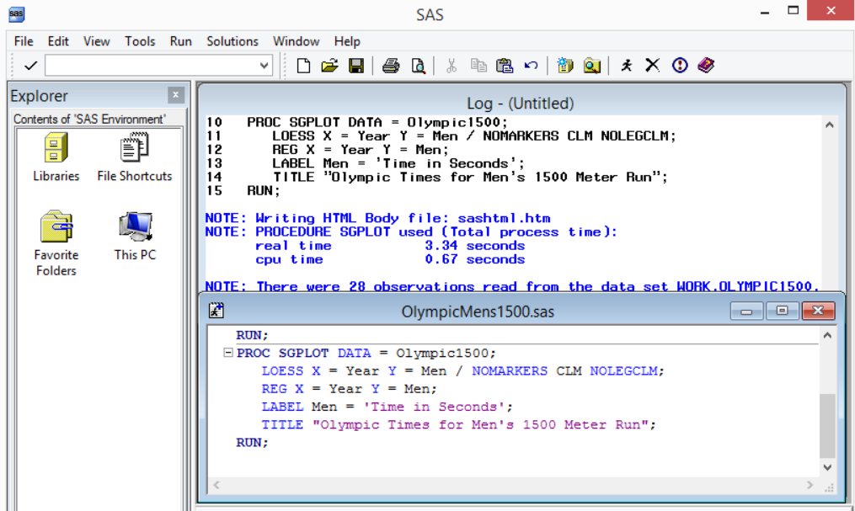Break execution with exclamation icon
Viewport: 855px width, 511px height.
point(680,66)
